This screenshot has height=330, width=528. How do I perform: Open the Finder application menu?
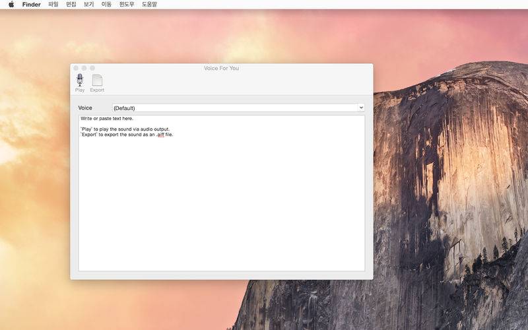point(31,5)
